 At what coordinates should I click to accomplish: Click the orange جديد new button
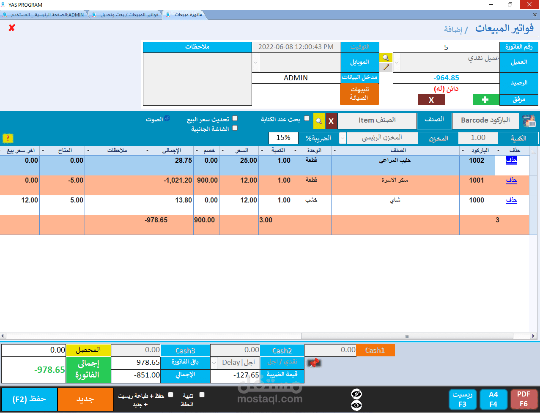(85, 399)
